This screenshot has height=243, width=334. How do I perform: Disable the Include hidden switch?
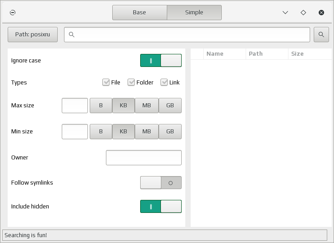161,206
